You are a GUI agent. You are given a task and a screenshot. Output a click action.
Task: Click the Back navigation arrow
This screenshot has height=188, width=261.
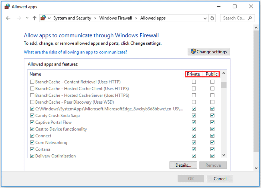[8, 18]
